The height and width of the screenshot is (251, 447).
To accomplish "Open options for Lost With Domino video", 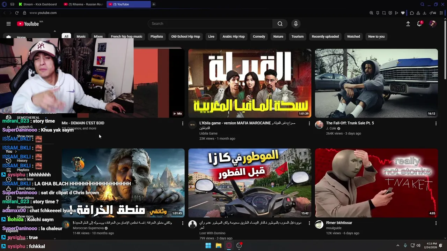I will (x=309, y=223).
